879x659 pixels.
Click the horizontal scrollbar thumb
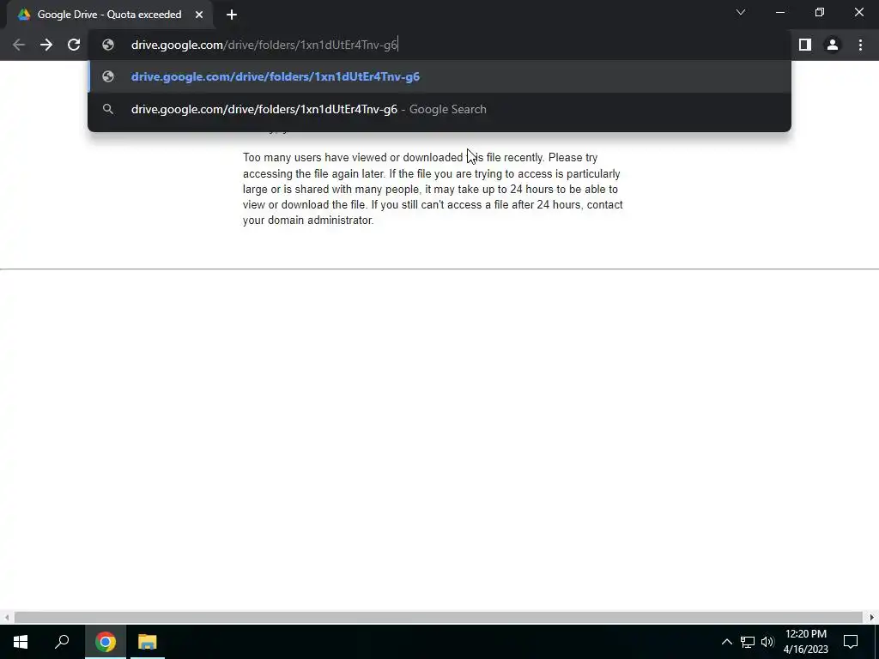(438, 617)
